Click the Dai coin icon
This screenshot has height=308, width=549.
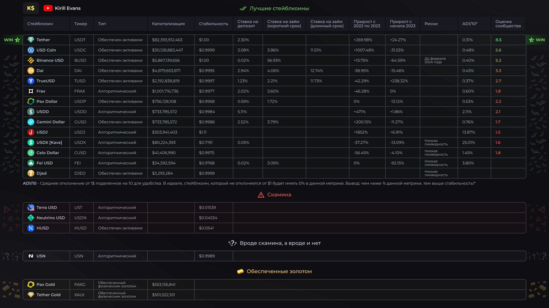click(31, 71)
